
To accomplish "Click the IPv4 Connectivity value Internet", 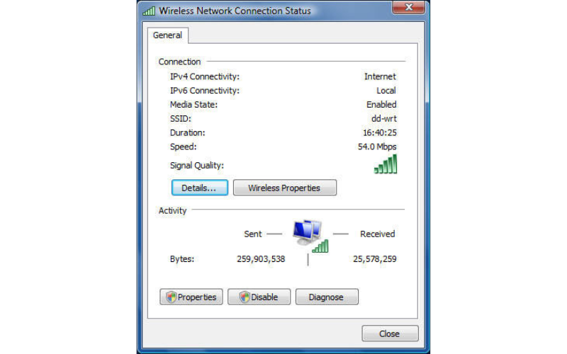I will pyautogui.click(x=380, y=76).
